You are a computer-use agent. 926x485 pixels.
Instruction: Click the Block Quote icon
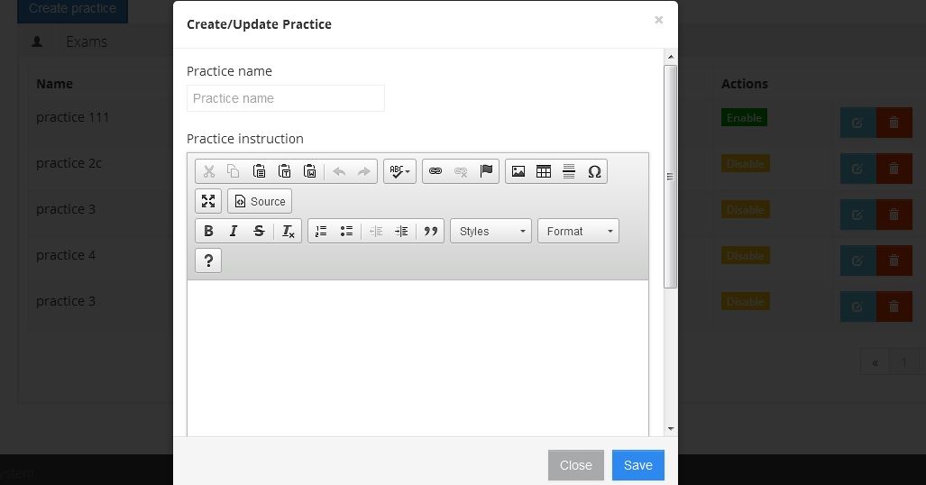431,232
